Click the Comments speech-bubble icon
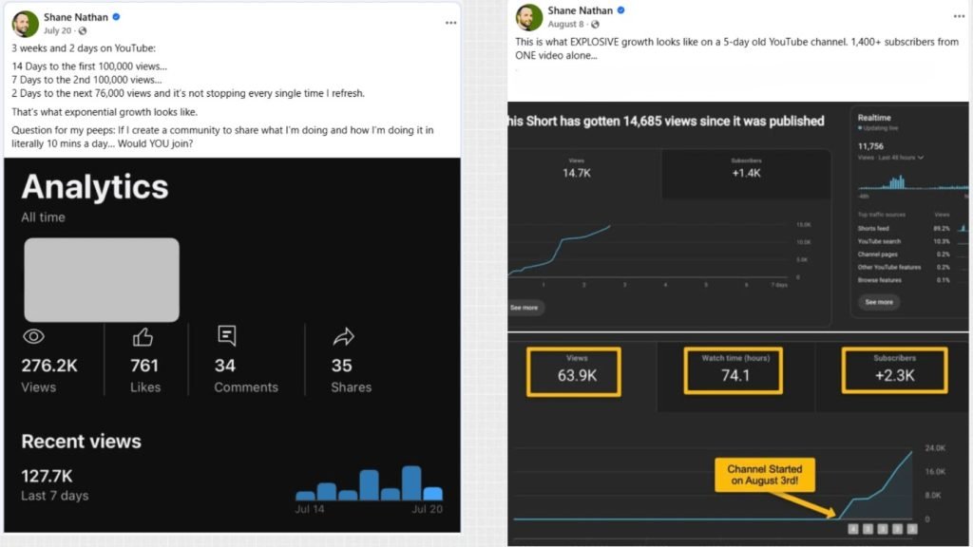 click(x=226, y=335)
